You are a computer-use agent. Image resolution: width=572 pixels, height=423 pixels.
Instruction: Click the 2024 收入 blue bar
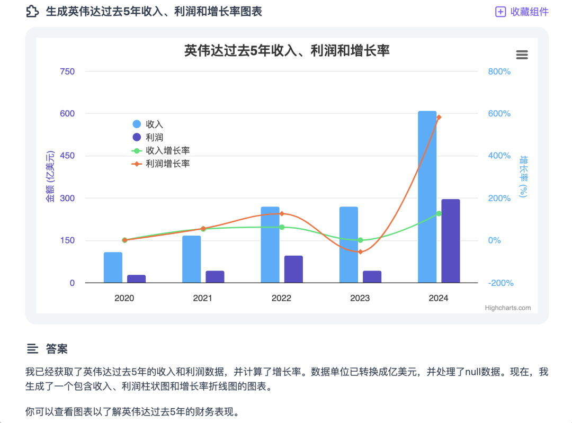[x=427, y=197]
